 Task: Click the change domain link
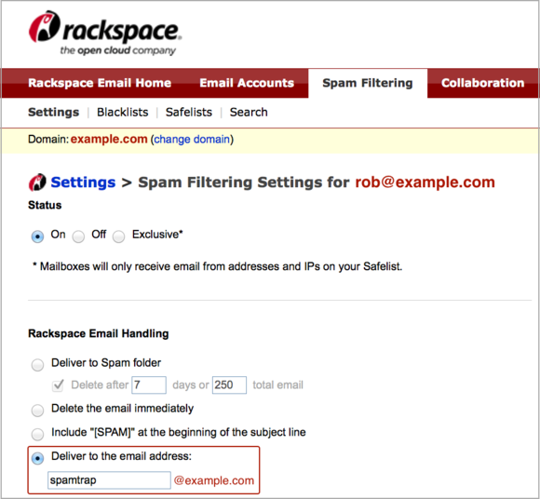click(x=192, y=139)
